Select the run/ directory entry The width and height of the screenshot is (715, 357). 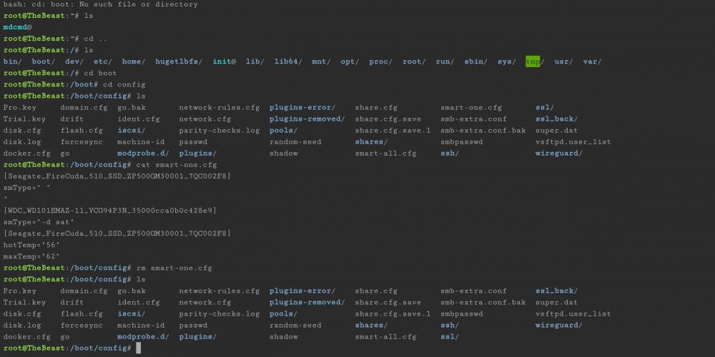point(445,61)
